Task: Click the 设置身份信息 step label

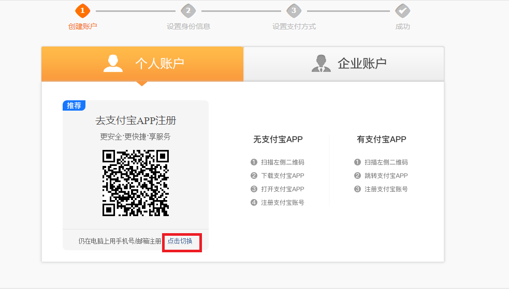Action: pos(188,26)
